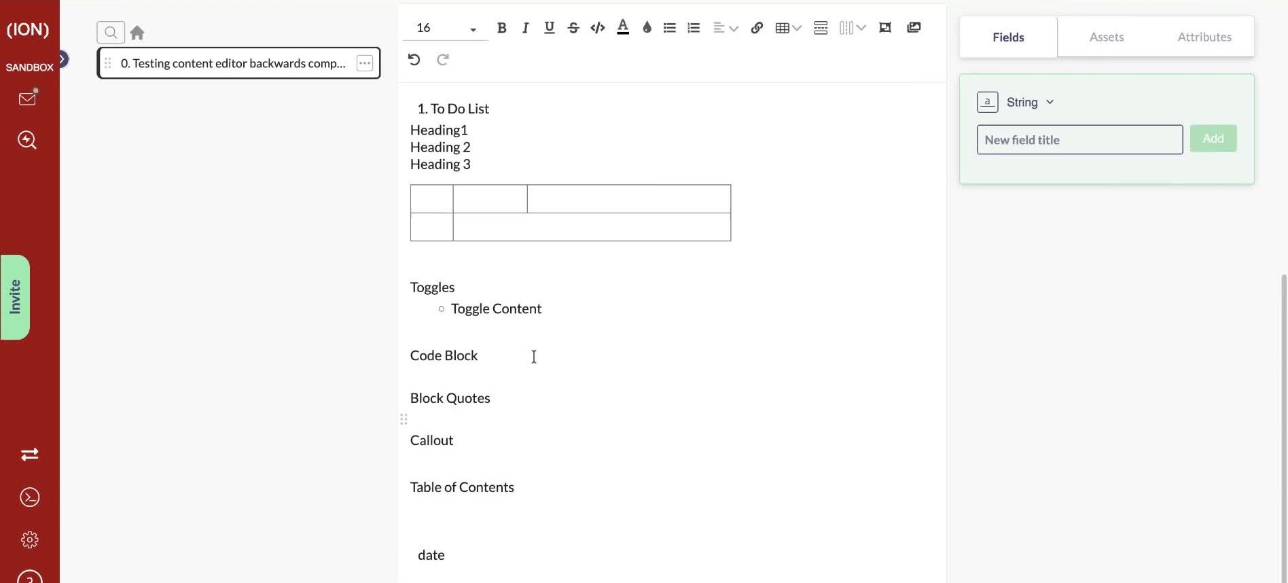
Task: Open the Invite side tab
Action: click(x=15, y=297)
